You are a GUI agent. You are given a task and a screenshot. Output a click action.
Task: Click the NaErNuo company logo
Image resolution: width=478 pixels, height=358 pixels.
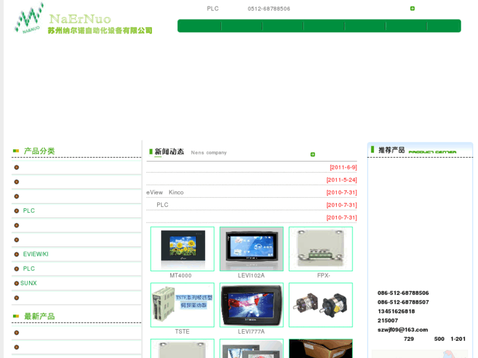point(83,19)
